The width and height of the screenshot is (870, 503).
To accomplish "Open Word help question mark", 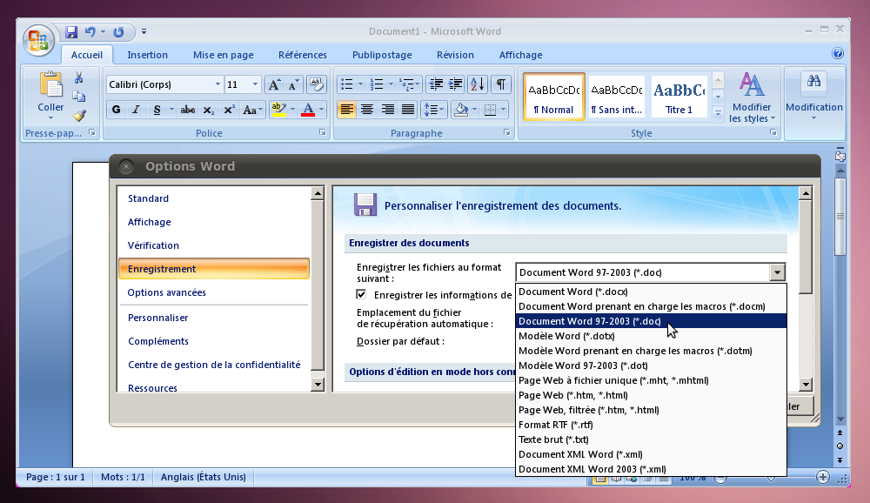I will click(x=838, y=53).
